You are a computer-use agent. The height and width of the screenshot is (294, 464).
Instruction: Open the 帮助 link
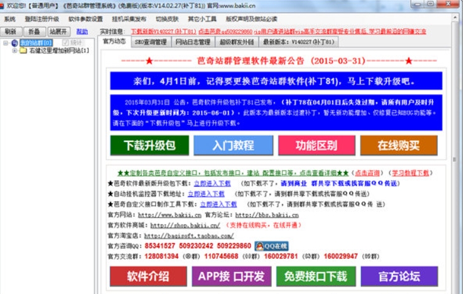pos(82,31)
